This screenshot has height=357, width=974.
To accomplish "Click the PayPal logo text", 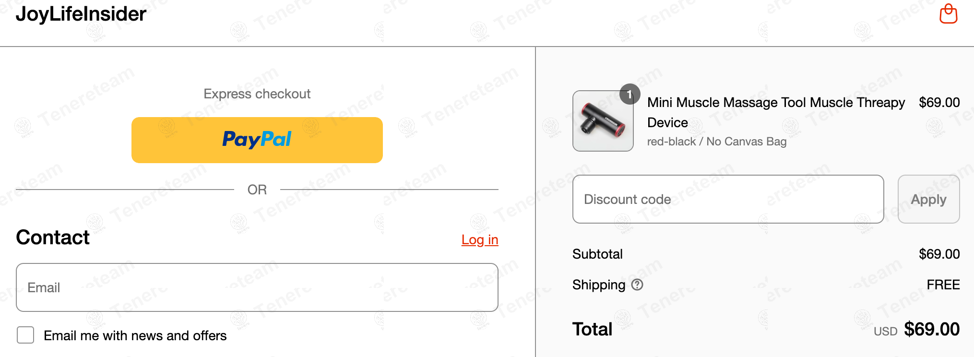I will pos(257,140).
